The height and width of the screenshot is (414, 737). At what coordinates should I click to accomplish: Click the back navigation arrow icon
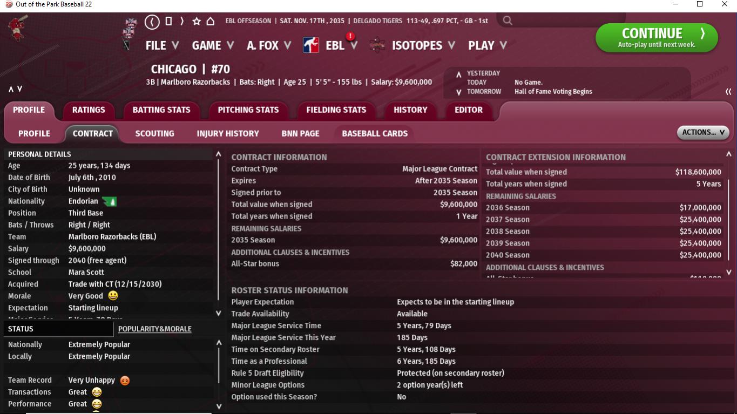(152, 22)
